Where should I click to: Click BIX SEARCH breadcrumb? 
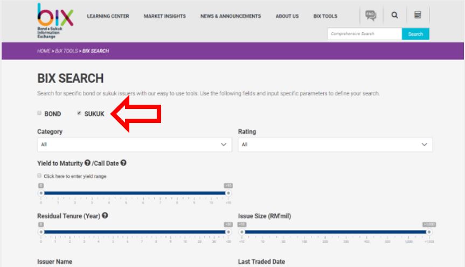coord(95,51)
